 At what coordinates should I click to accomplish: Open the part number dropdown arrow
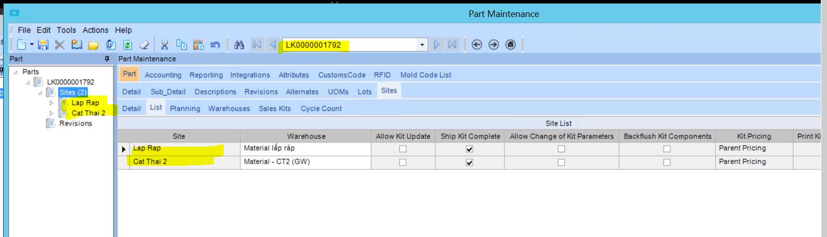pyautogui.click(x=422, y=45)
